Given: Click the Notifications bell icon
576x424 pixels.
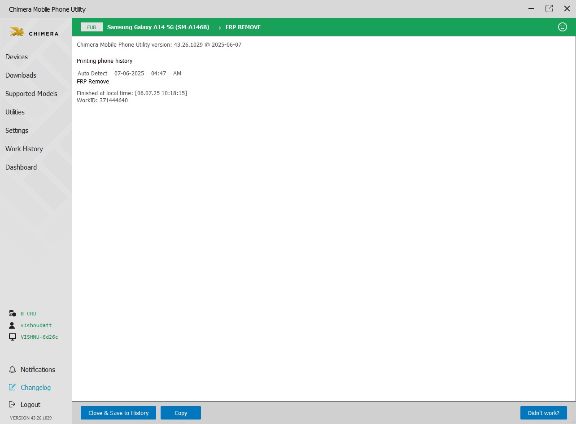Looking at the screenshot, I should coord(13,370).
